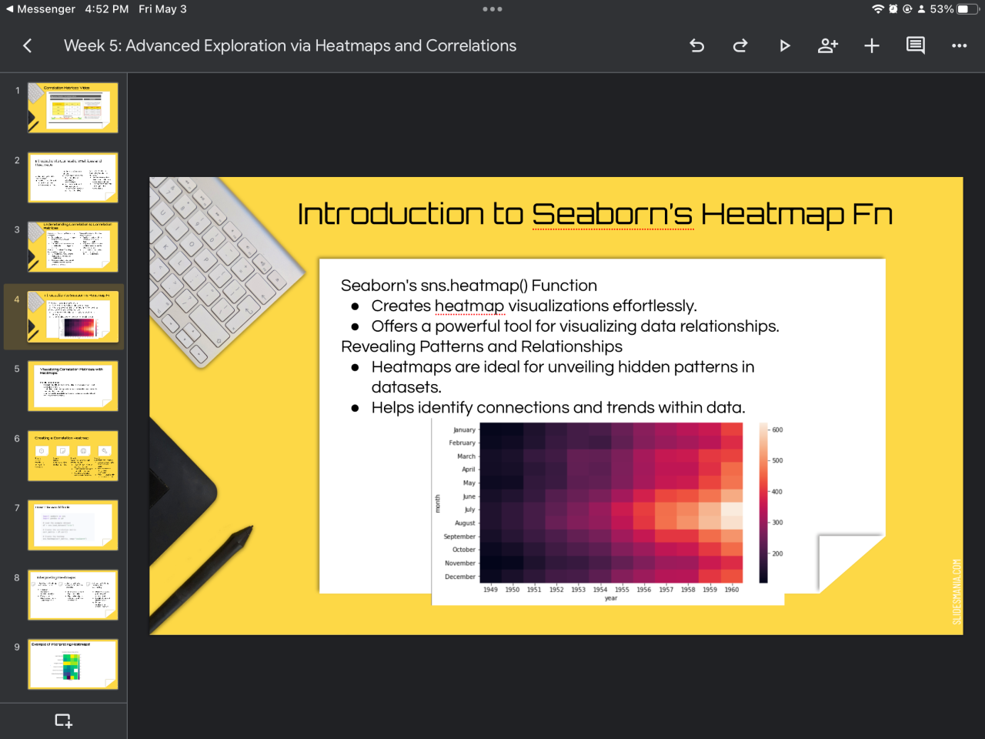The width and height of the screenshot is (985, 739).
Task: Tap the heatmap colorbar legend
Action: pos(763,503)
